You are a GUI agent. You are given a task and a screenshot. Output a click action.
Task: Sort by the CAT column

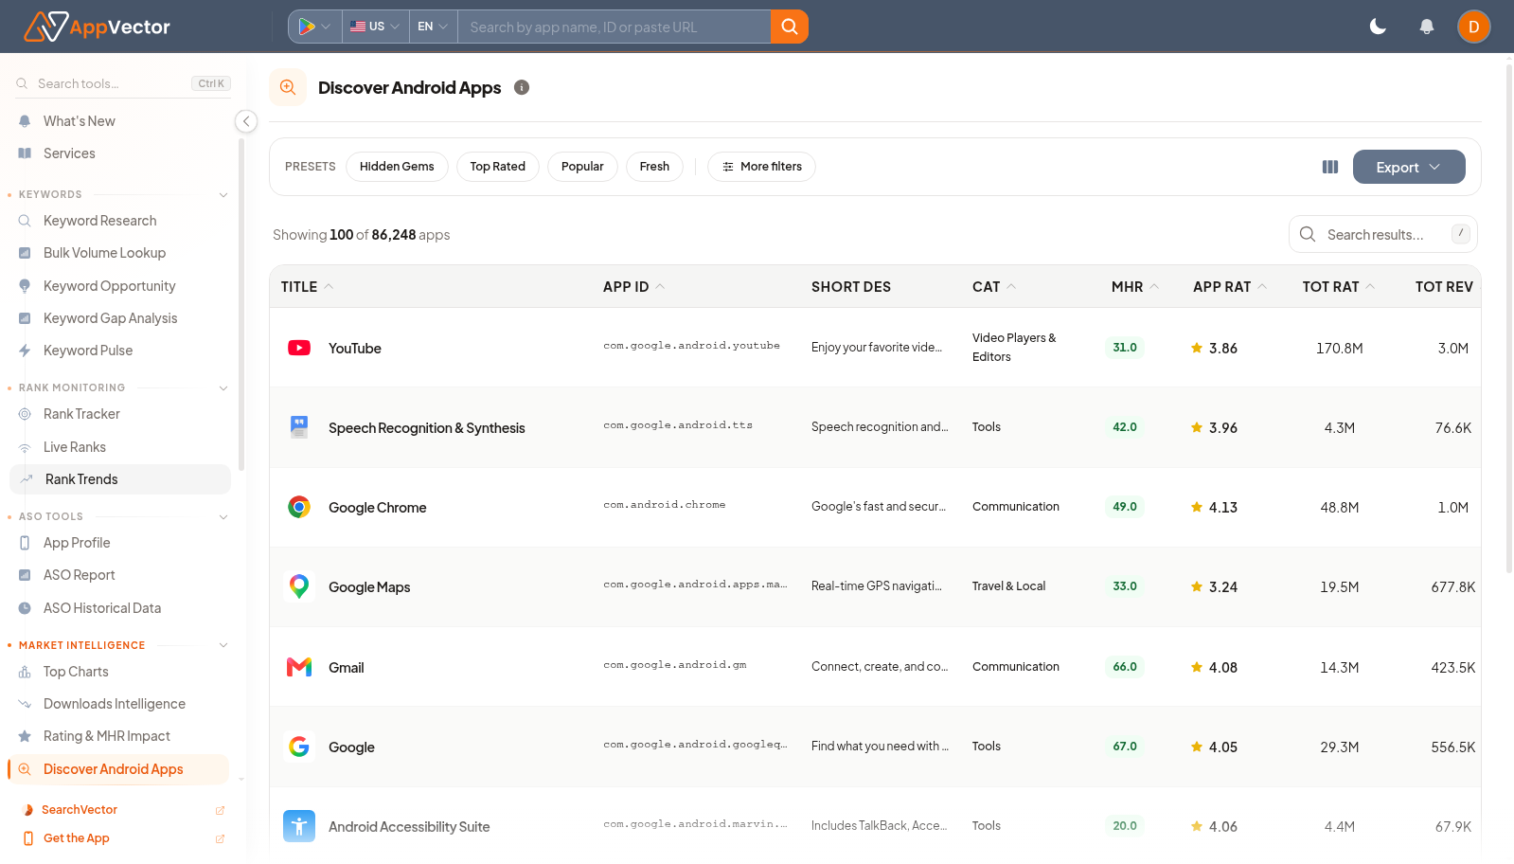993,286
